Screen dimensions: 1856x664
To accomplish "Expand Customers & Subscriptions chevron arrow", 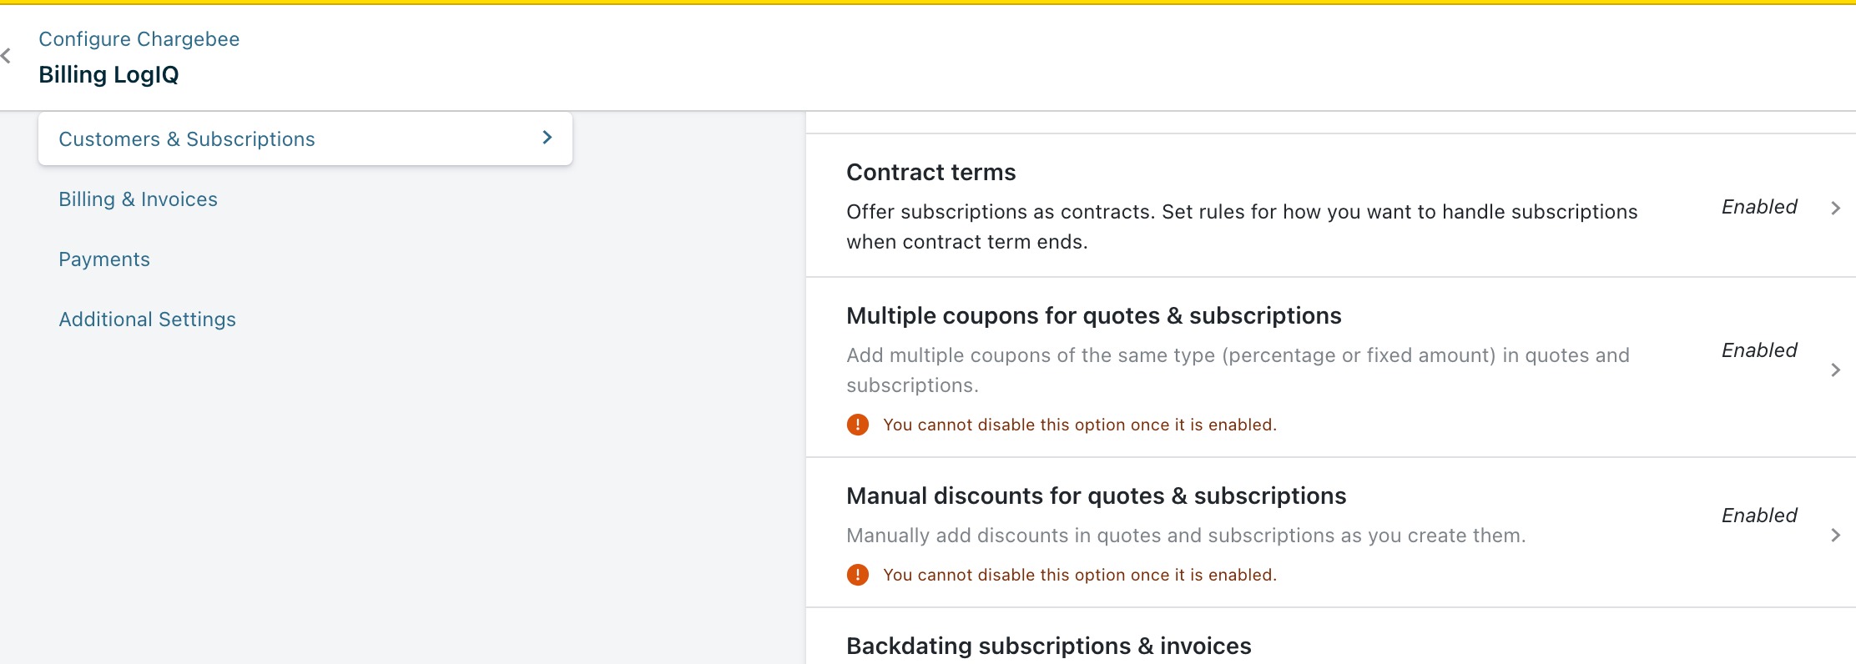I will click(x=547, y=138).
